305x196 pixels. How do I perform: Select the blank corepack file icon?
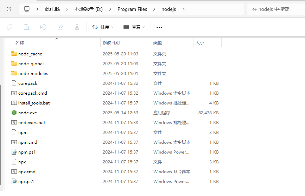click(14, 83)
